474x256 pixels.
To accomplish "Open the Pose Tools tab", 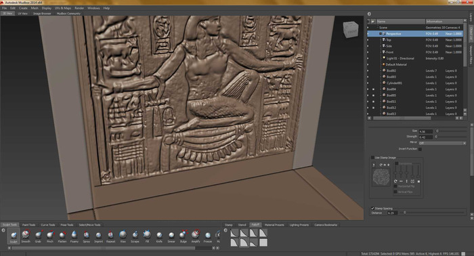I will (x=67, y=225).
